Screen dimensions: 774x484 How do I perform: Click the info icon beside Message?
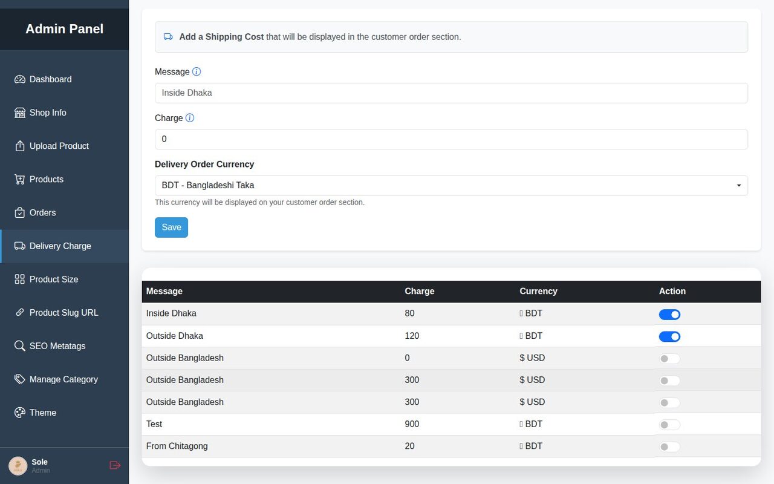coord(197,71)
